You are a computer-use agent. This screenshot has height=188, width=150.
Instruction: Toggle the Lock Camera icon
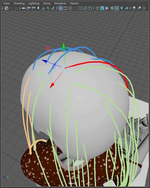(x=28, y=8)
